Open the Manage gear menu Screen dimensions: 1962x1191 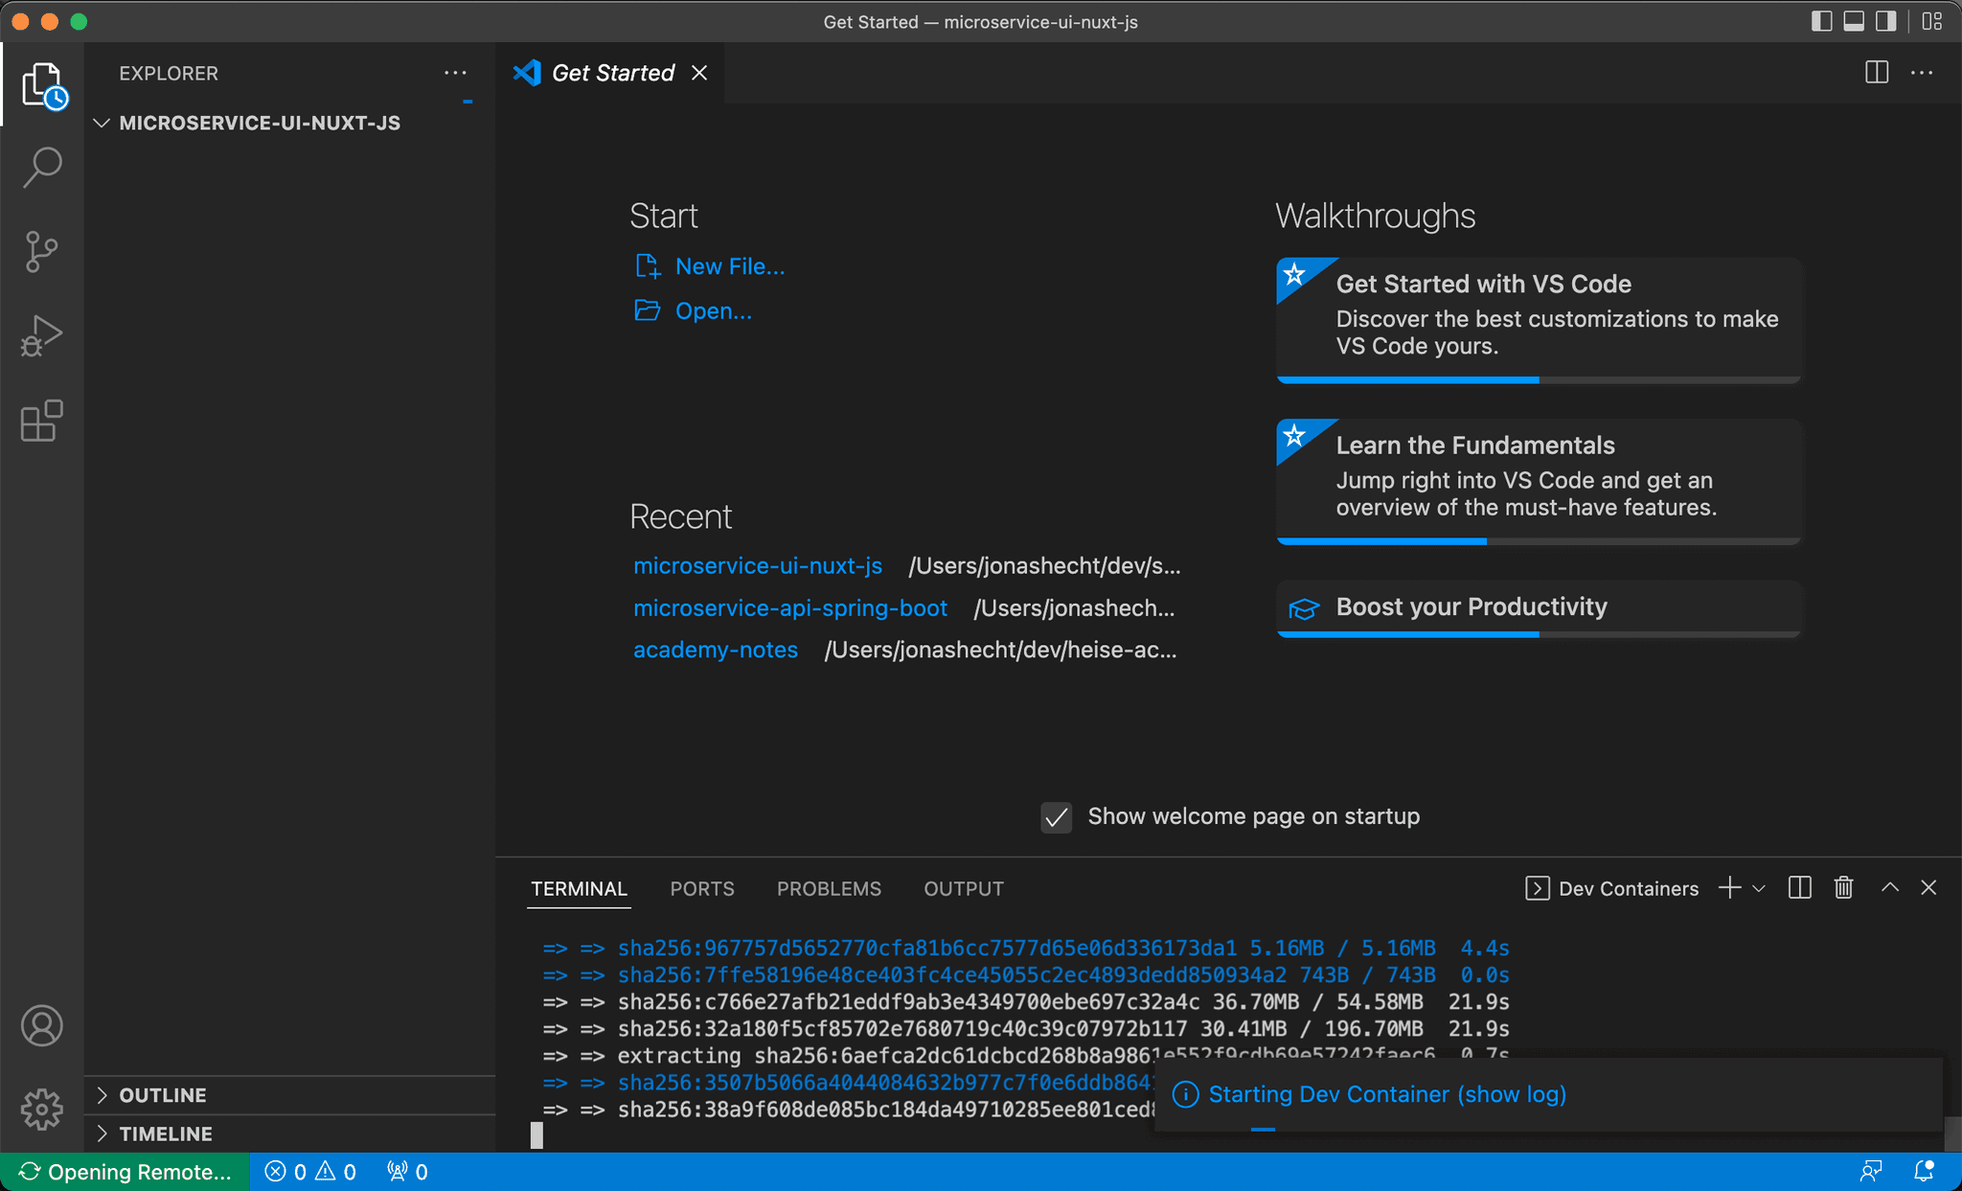point(42,1109)
